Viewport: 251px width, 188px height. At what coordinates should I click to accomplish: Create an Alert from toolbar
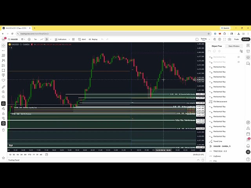(x=82, y=39)
